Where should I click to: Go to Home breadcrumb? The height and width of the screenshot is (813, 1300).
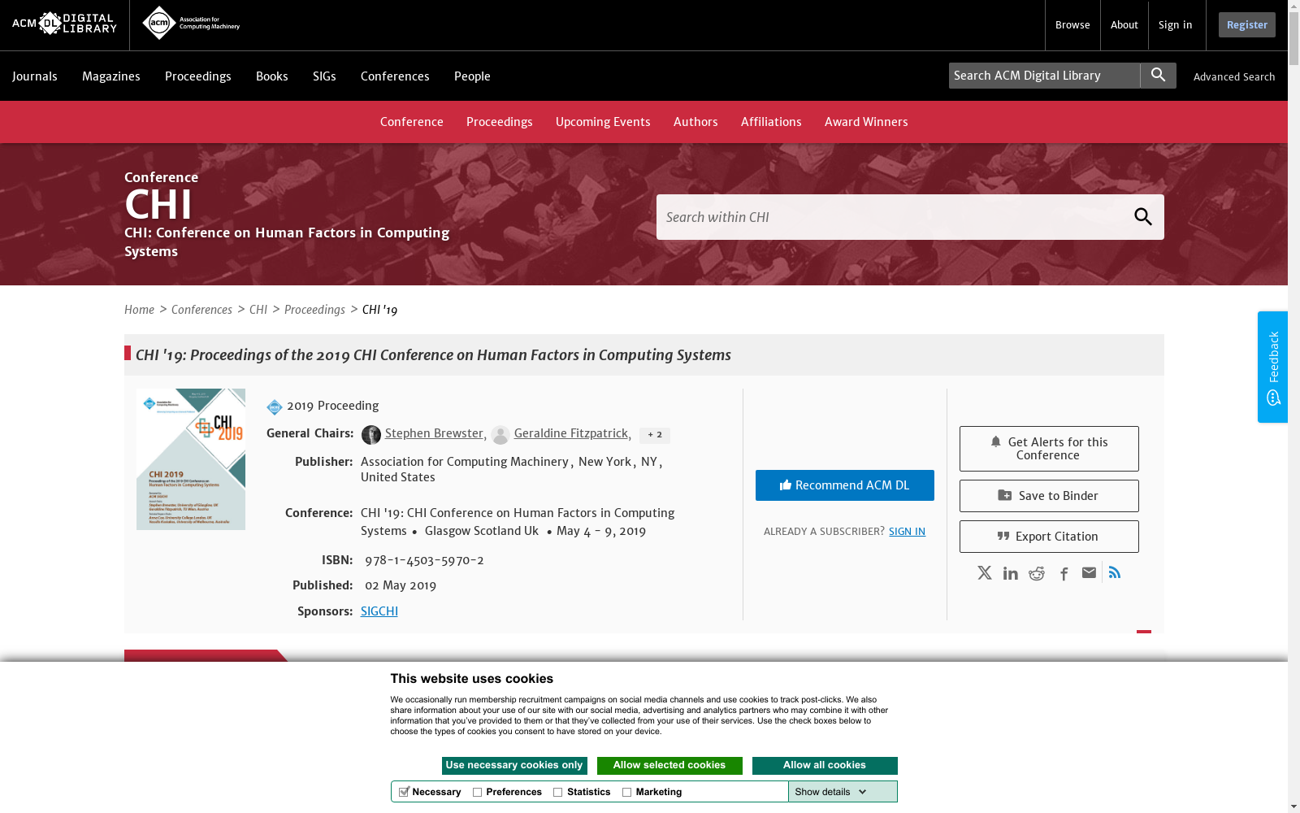tap(139, 310)
